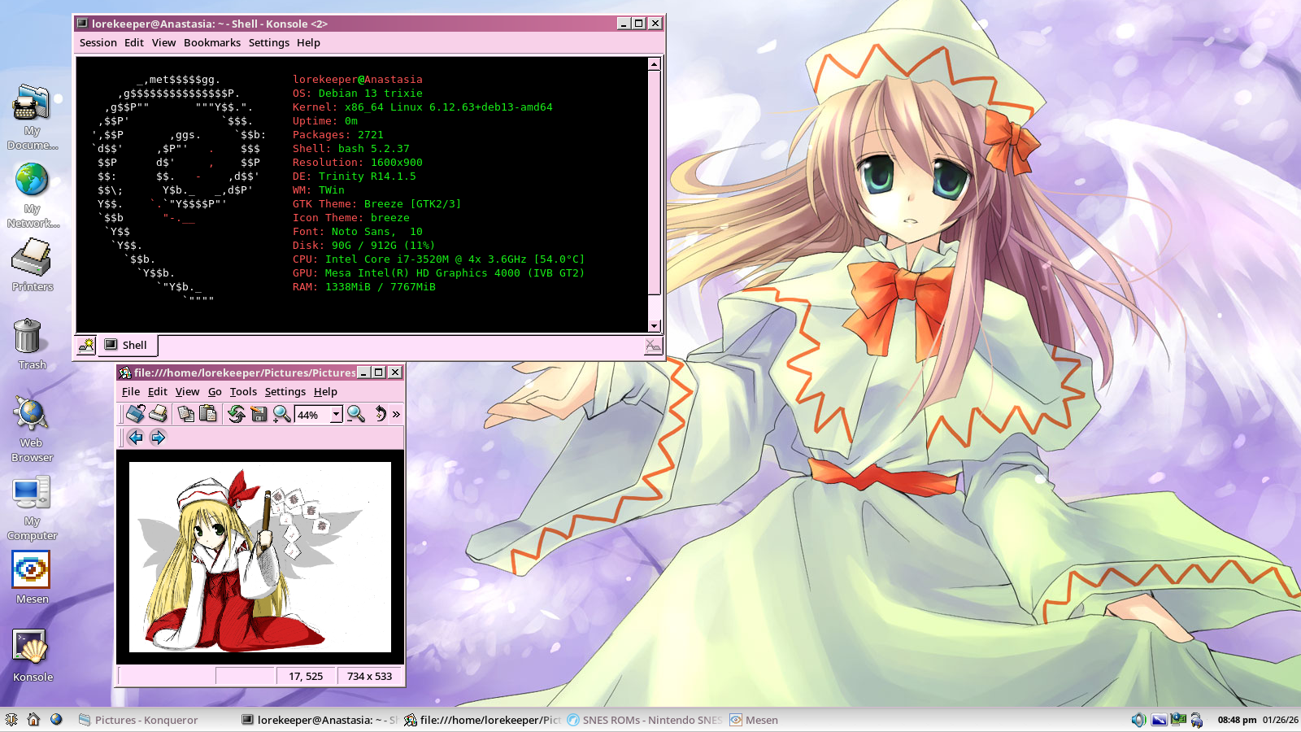1301x732 pixels.
Task: Click the paste icon in image viewer toolbar
Action: point(208,414)
